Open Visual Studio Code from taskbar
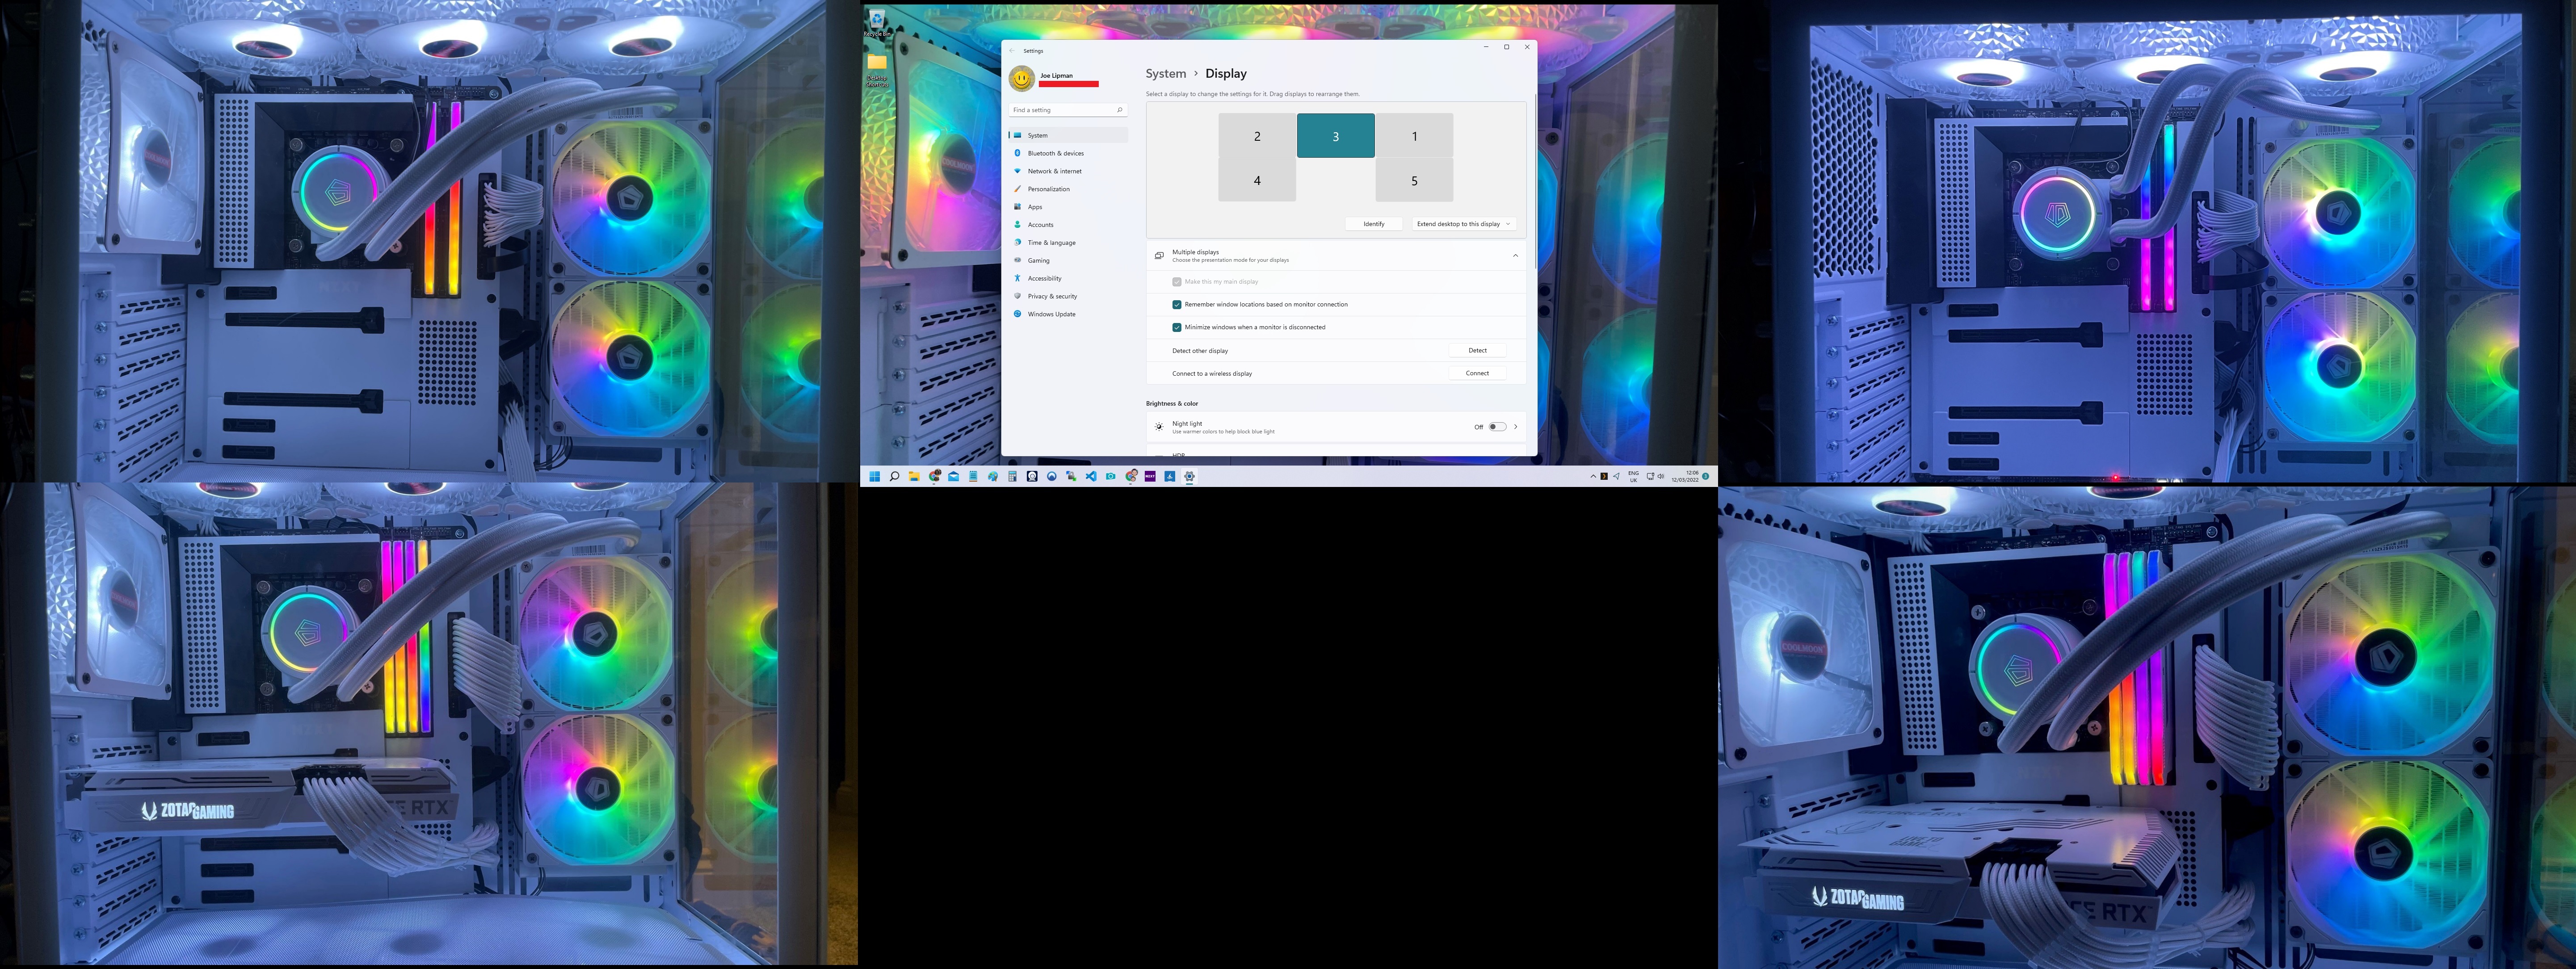 [x=1091, y=476]
